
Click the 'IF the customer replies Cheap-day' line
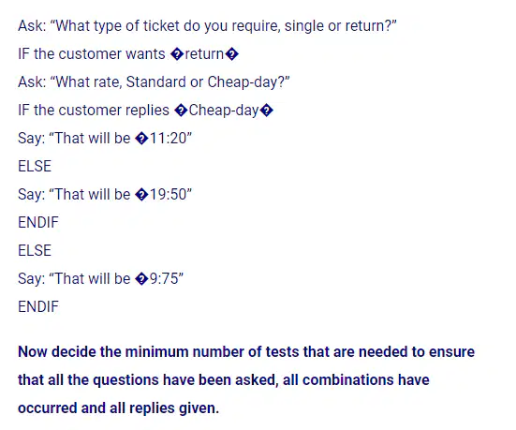point(145,111)
